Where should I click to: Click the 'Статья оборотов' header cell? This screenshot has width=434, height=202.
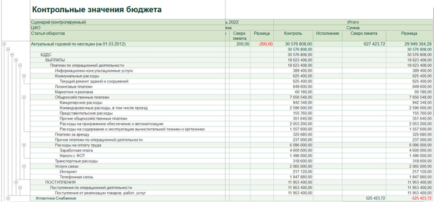[x=47, y=33]
